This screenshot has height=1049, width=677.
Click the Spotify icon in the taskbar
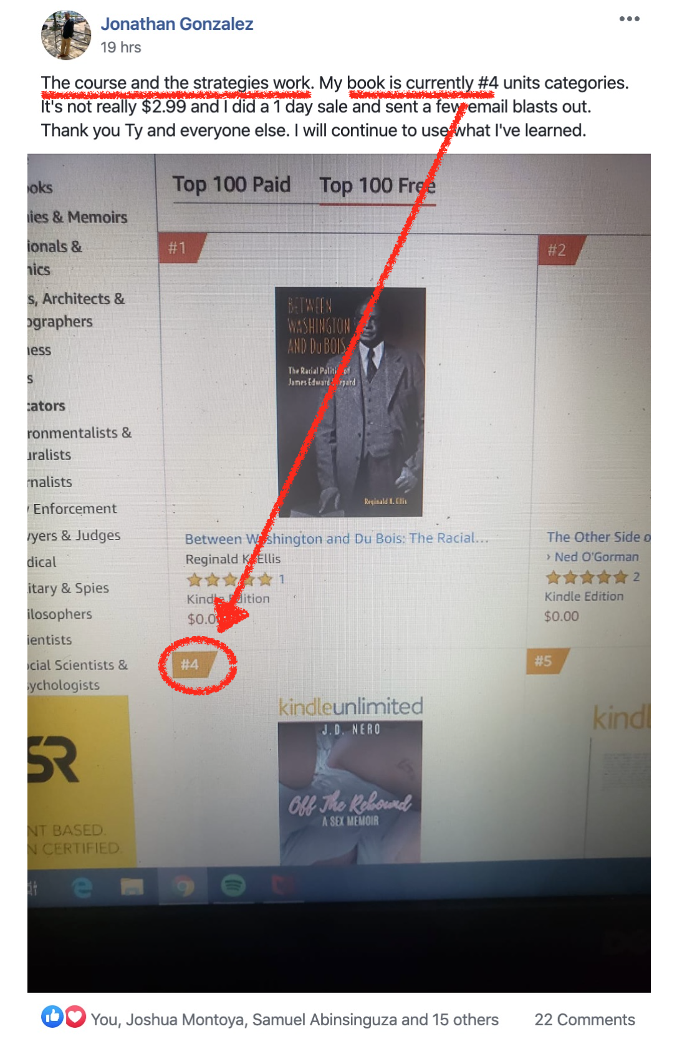tap(233, 885)
